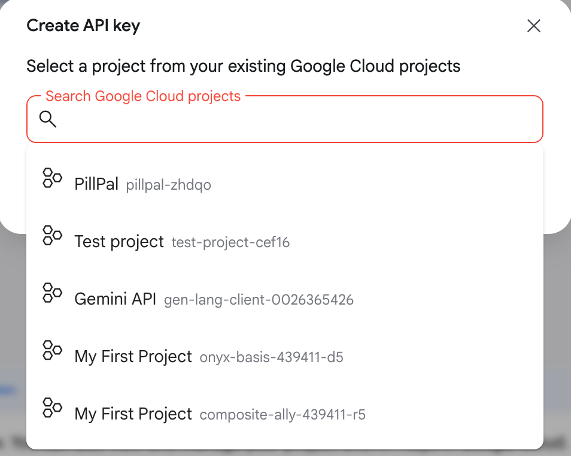
Task: Pick My First Project composite-ally-439411-r5
Action: (x=285, y=414)
